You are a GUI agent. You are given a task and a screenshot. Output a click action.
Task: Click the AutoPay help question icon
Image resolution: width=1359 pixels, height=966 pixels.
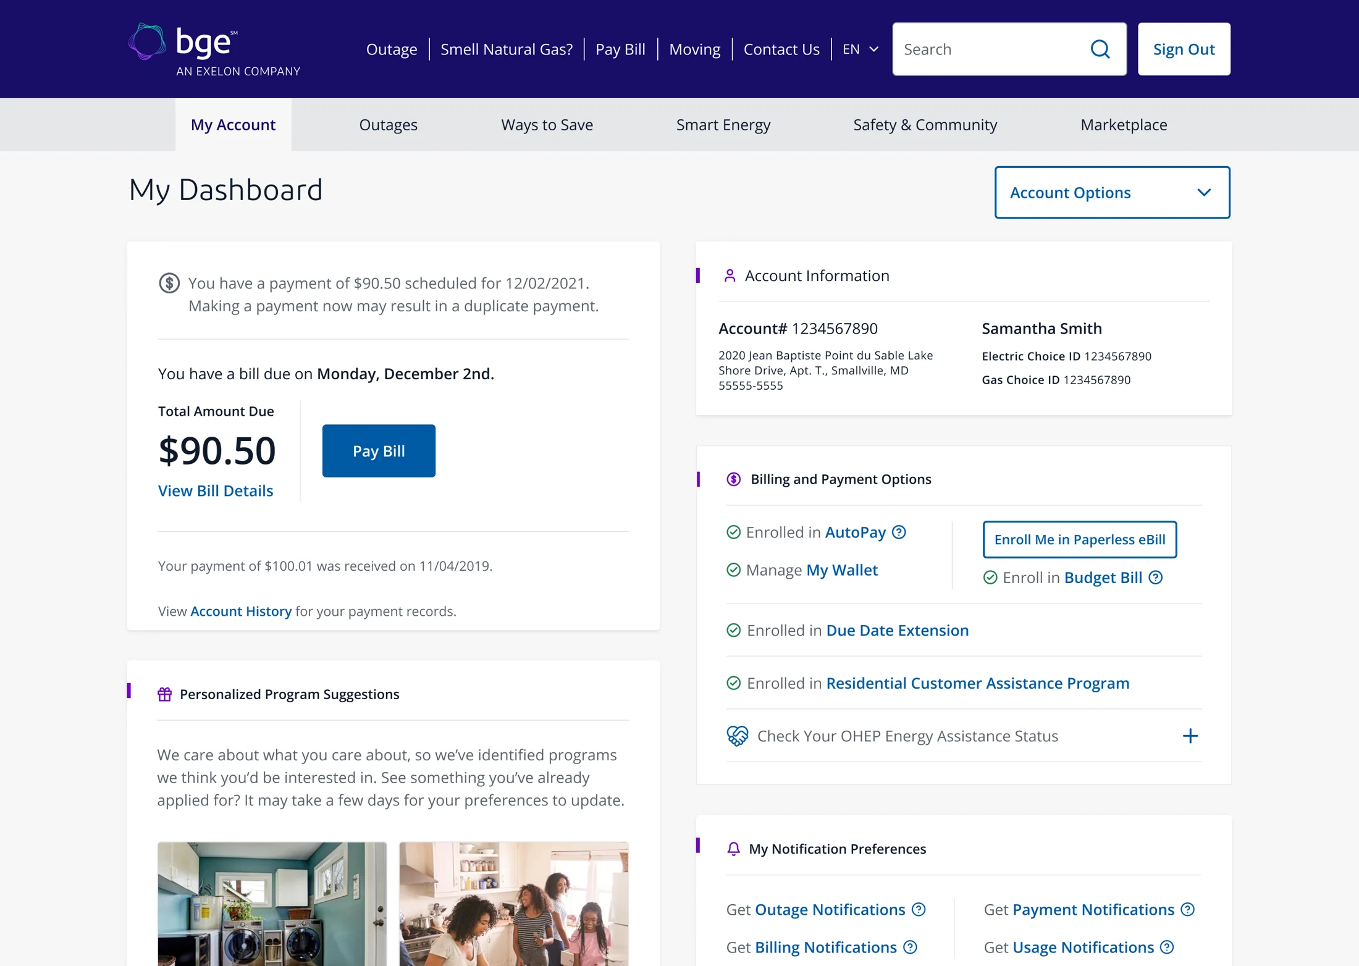[x=899, y=532]
